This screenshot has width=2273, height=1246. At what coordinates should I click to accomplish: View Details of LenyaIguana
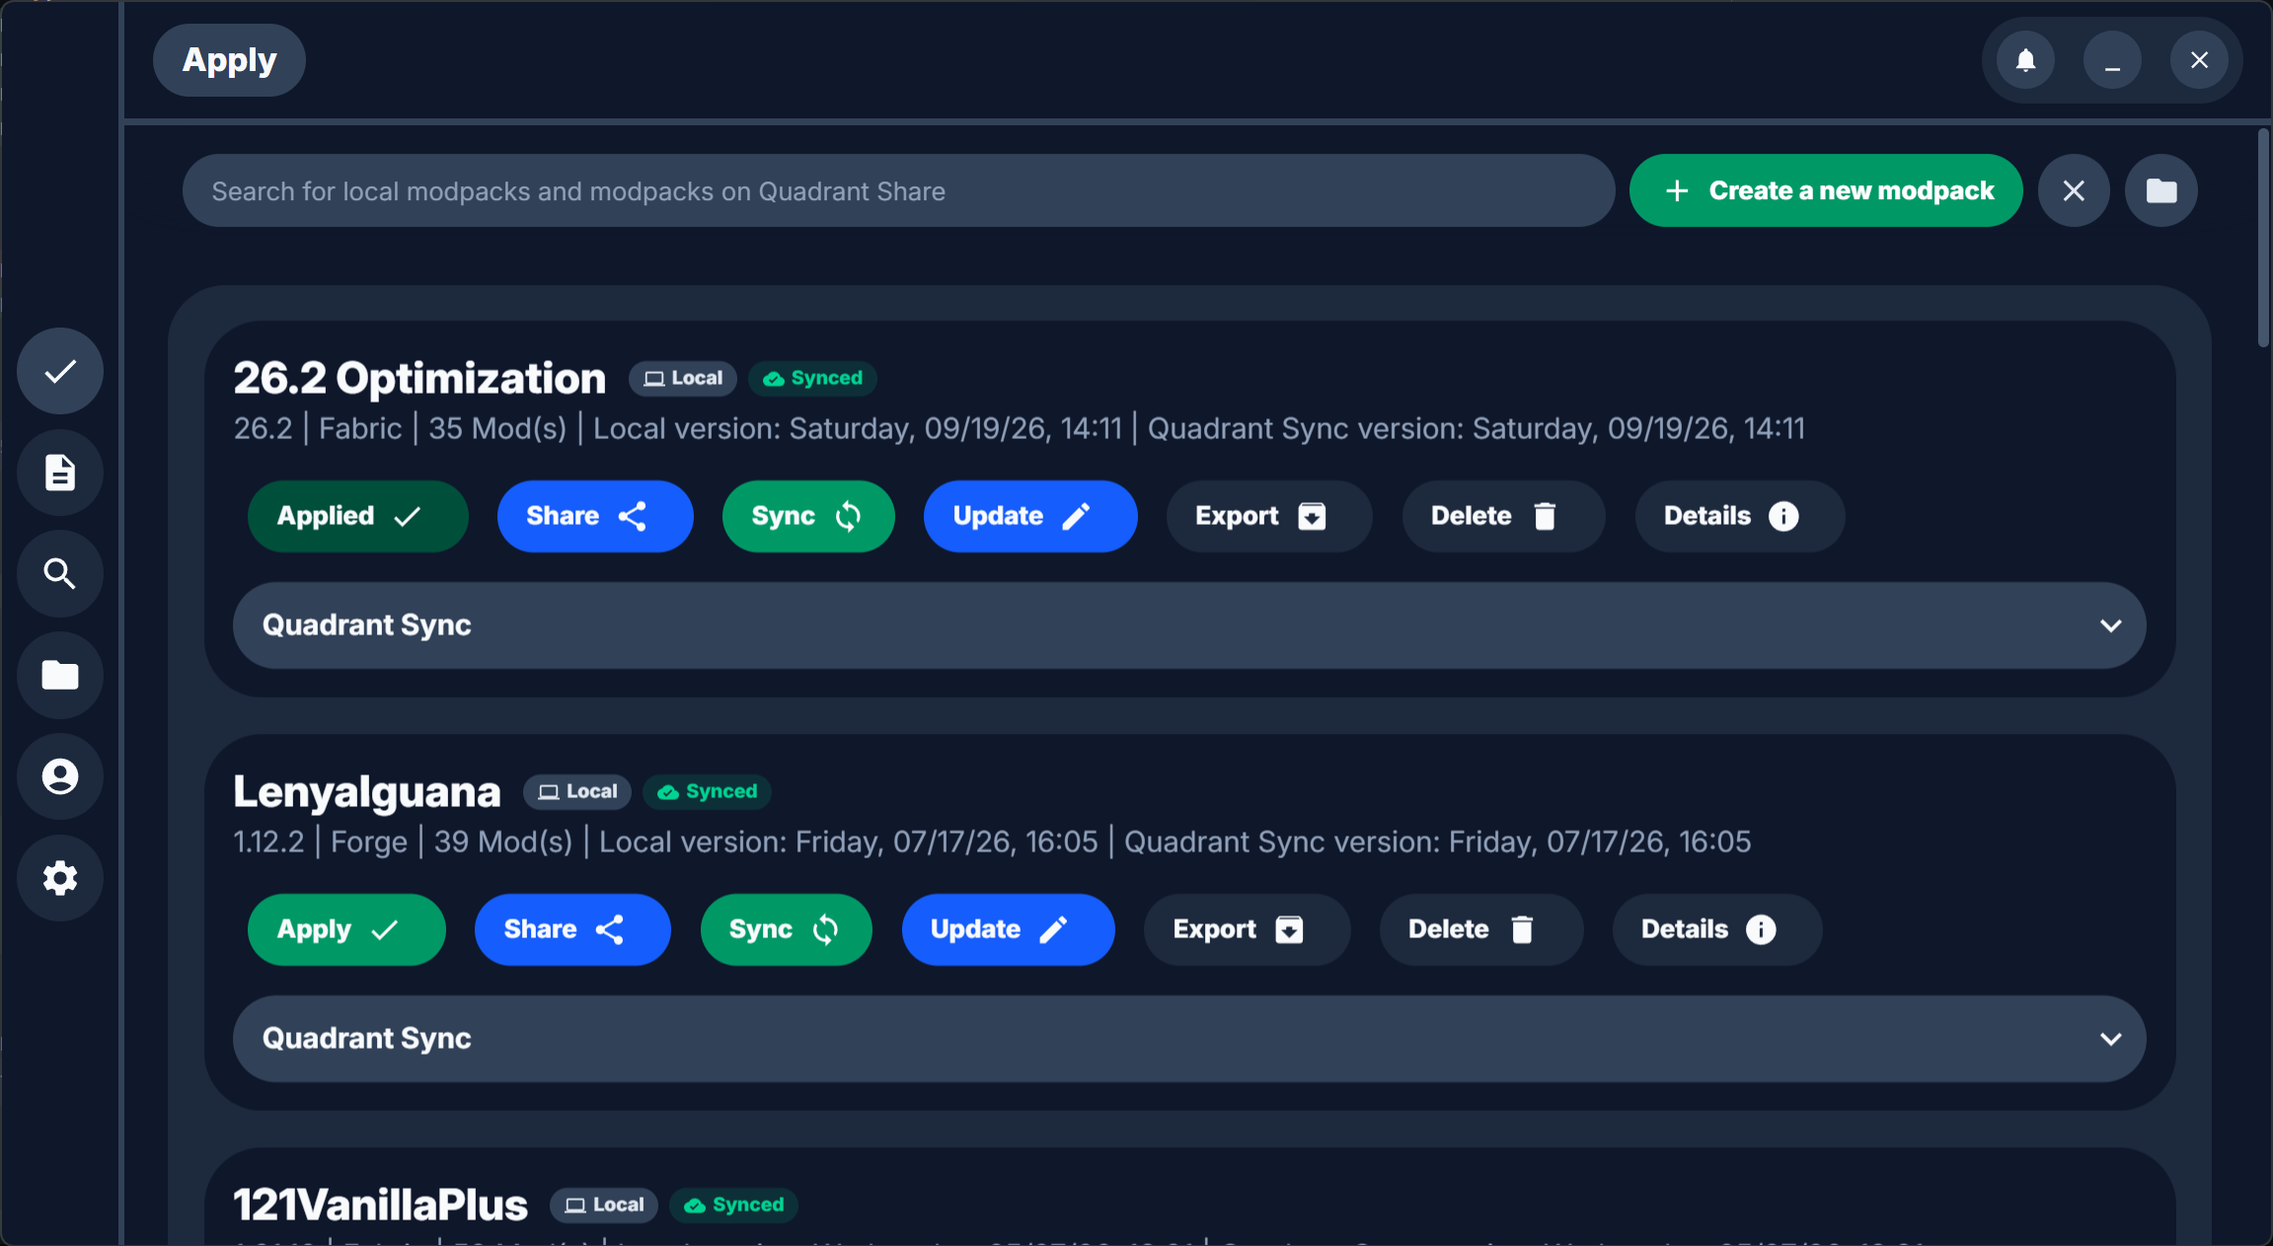(1717, 929)
